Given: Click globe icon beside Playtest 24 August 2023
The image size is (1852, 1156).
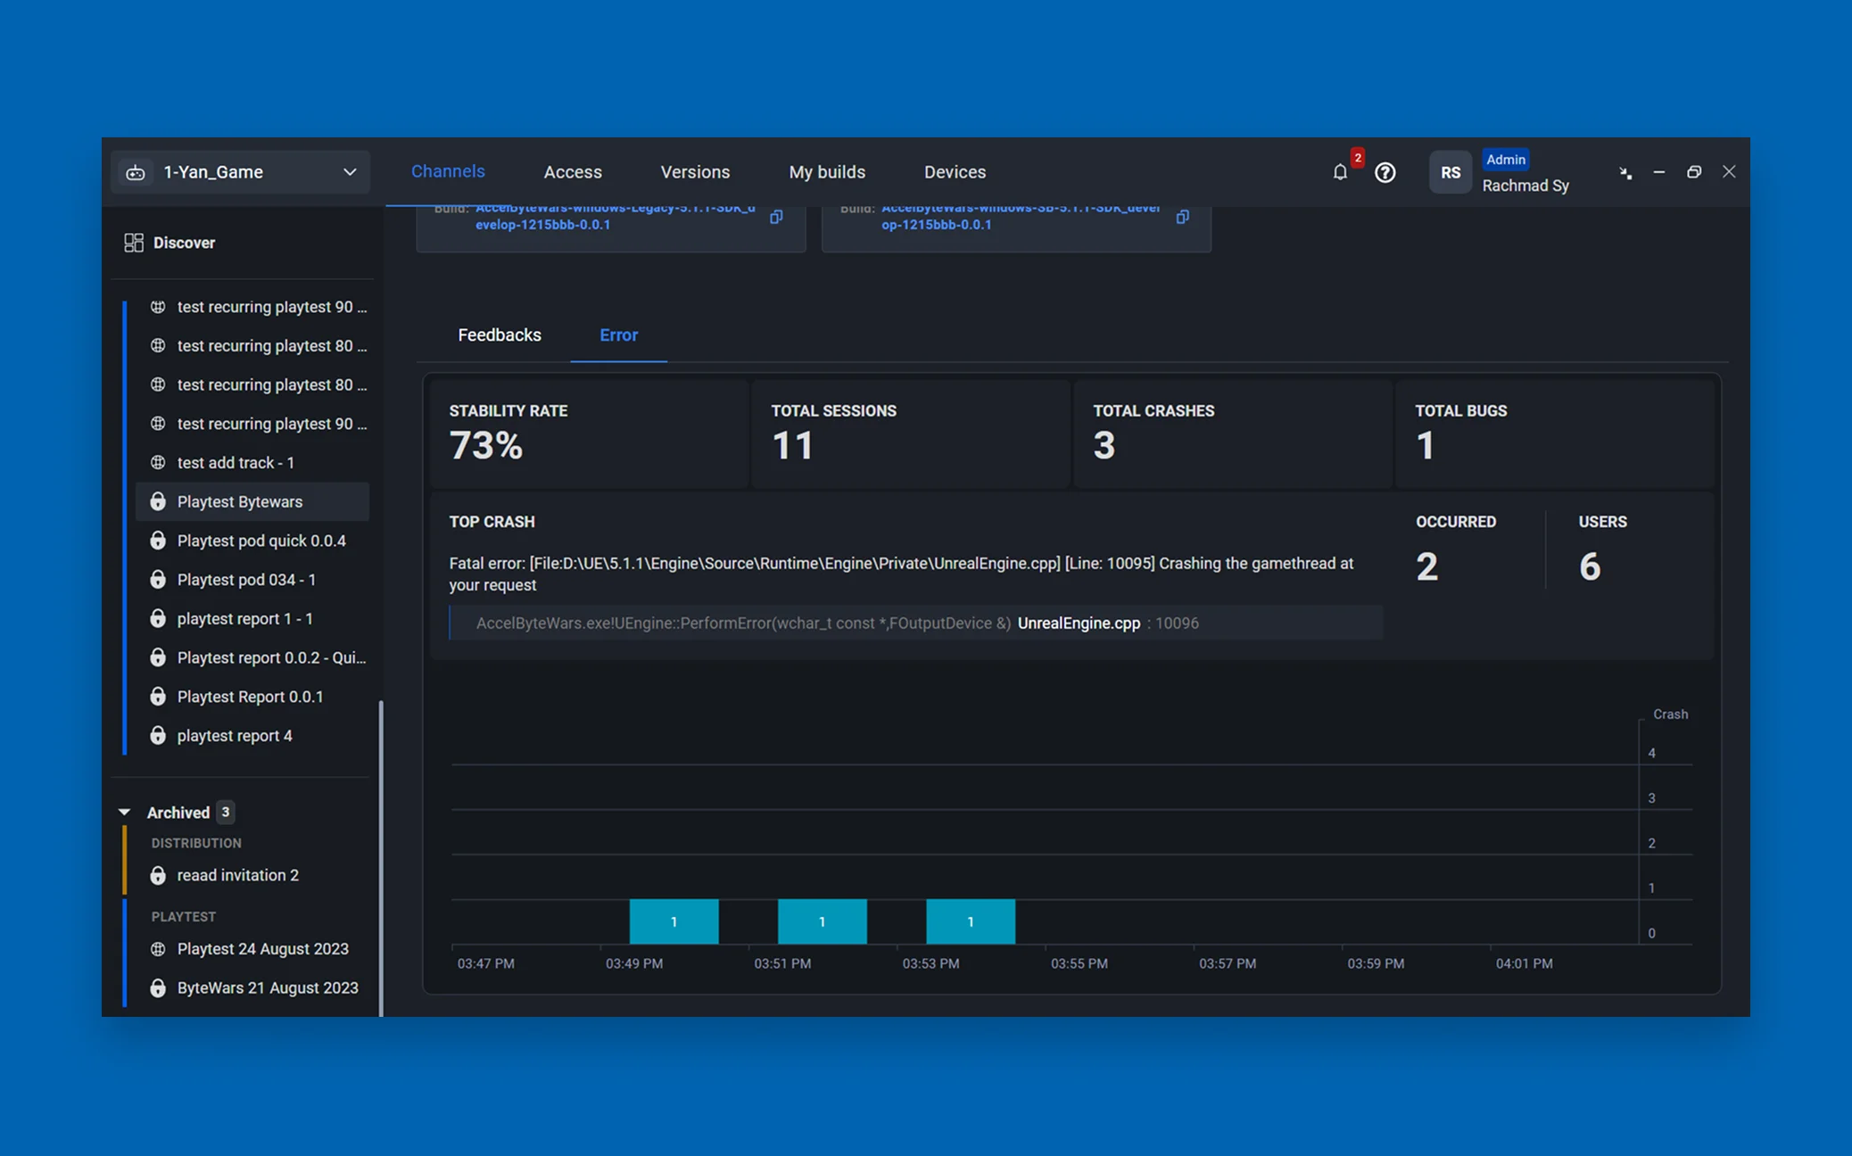Looking at the screenshot, I should 158,949.
